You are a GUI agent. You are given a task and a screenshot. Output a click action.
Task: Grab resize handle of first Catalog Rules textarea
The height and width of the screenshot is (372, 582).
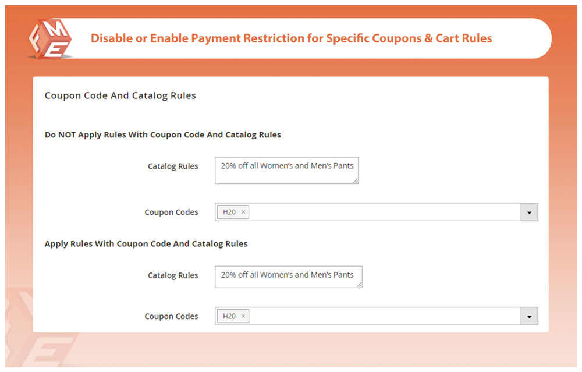(x=355, y=180)
